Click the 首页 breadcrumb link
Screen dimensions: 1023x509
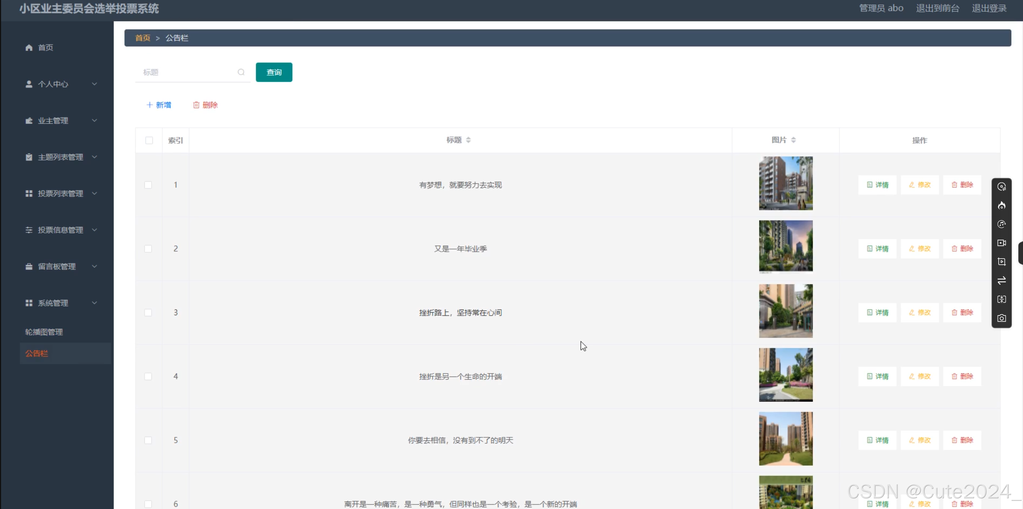(x=143, y=38)
